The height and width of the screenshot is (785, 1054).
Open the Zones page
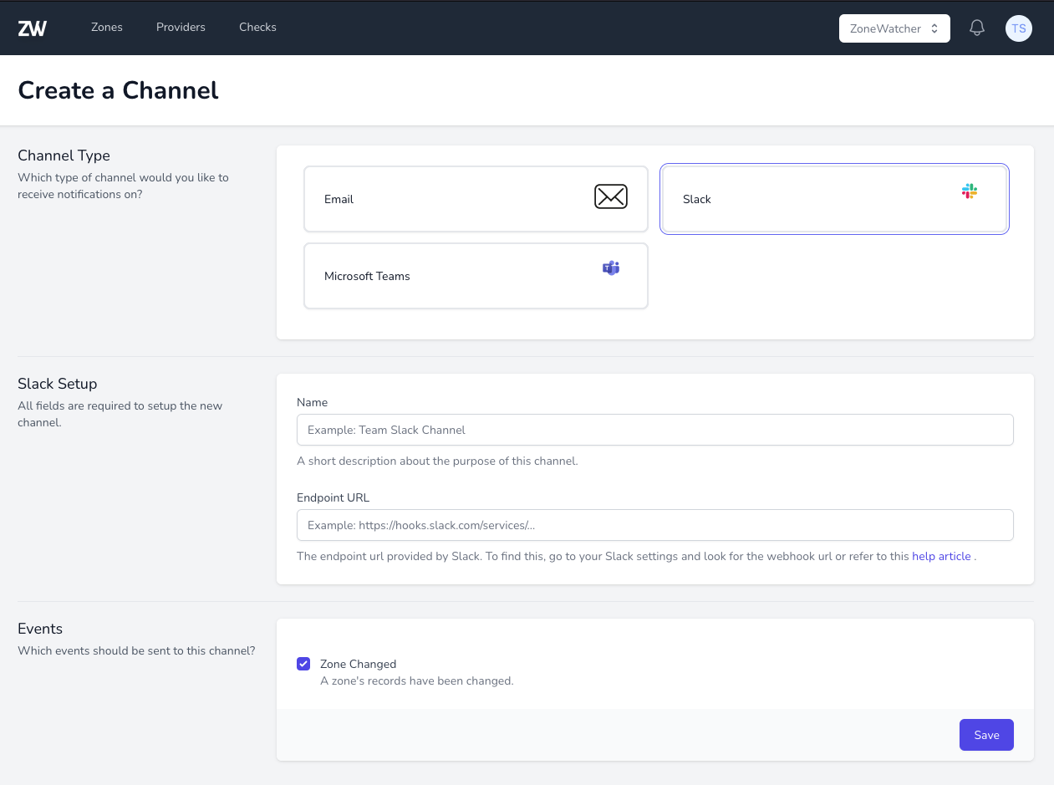pyautogui.click(x=106, y=27)
